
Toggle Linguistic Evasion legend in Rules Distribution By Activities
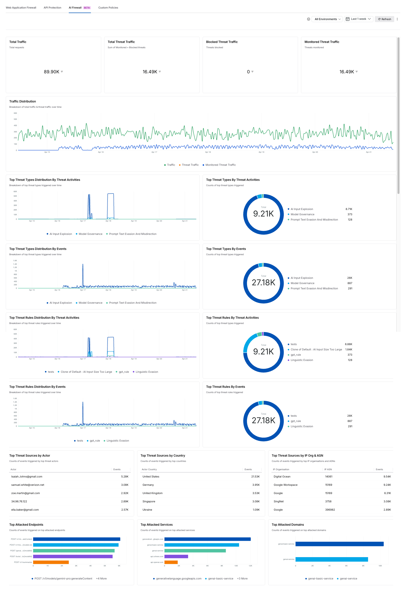pyautogui.click(x=145, y=372)
